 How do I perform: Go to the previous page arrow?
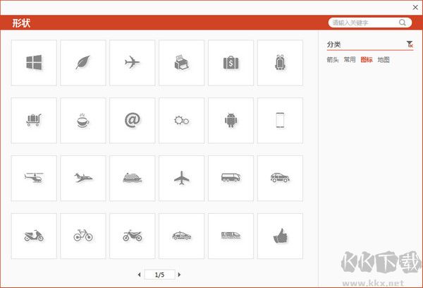139,274
